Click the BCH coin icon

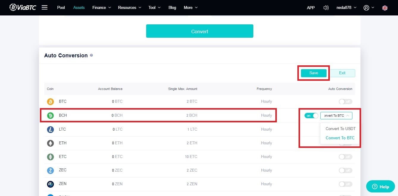pos(50,116)
